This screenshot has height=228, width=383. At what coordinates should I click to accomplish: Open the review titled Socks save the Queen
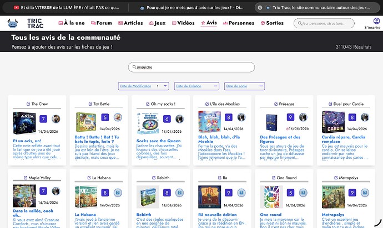point(158,141)
